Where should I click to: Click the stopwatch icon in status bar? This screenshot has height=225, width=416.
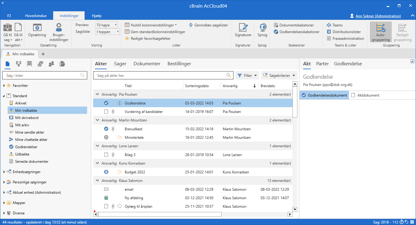pyautogui.click(x=401, y=222)
